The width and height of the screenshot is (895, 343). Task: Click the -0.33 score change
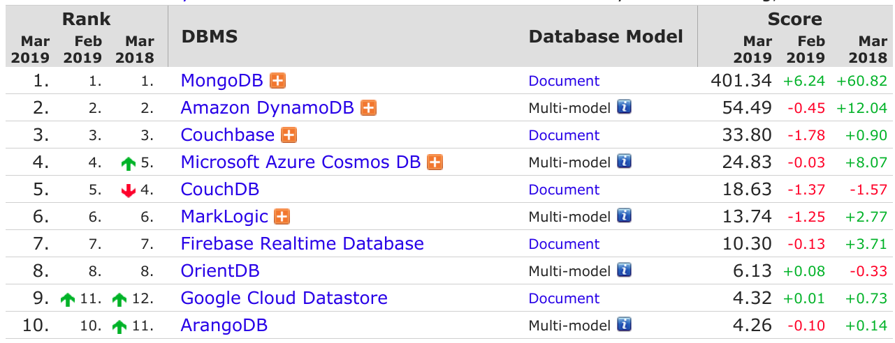point(868,271)
